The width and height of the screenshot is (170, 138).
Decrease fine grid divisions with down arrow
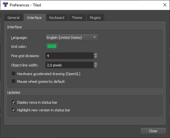click(96, 57)
